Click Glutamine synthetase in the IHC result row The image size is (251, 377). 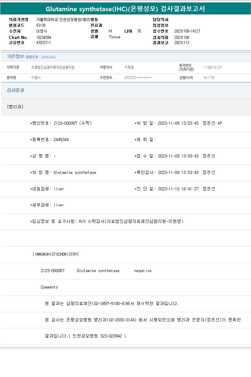tap(98, 271)
